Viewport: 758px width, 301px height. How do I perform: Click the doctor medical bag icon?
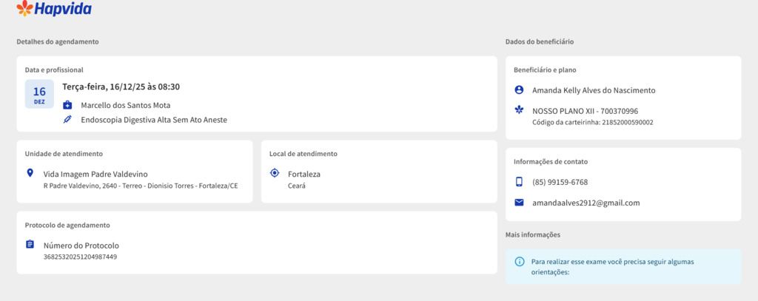pos(67,105)
